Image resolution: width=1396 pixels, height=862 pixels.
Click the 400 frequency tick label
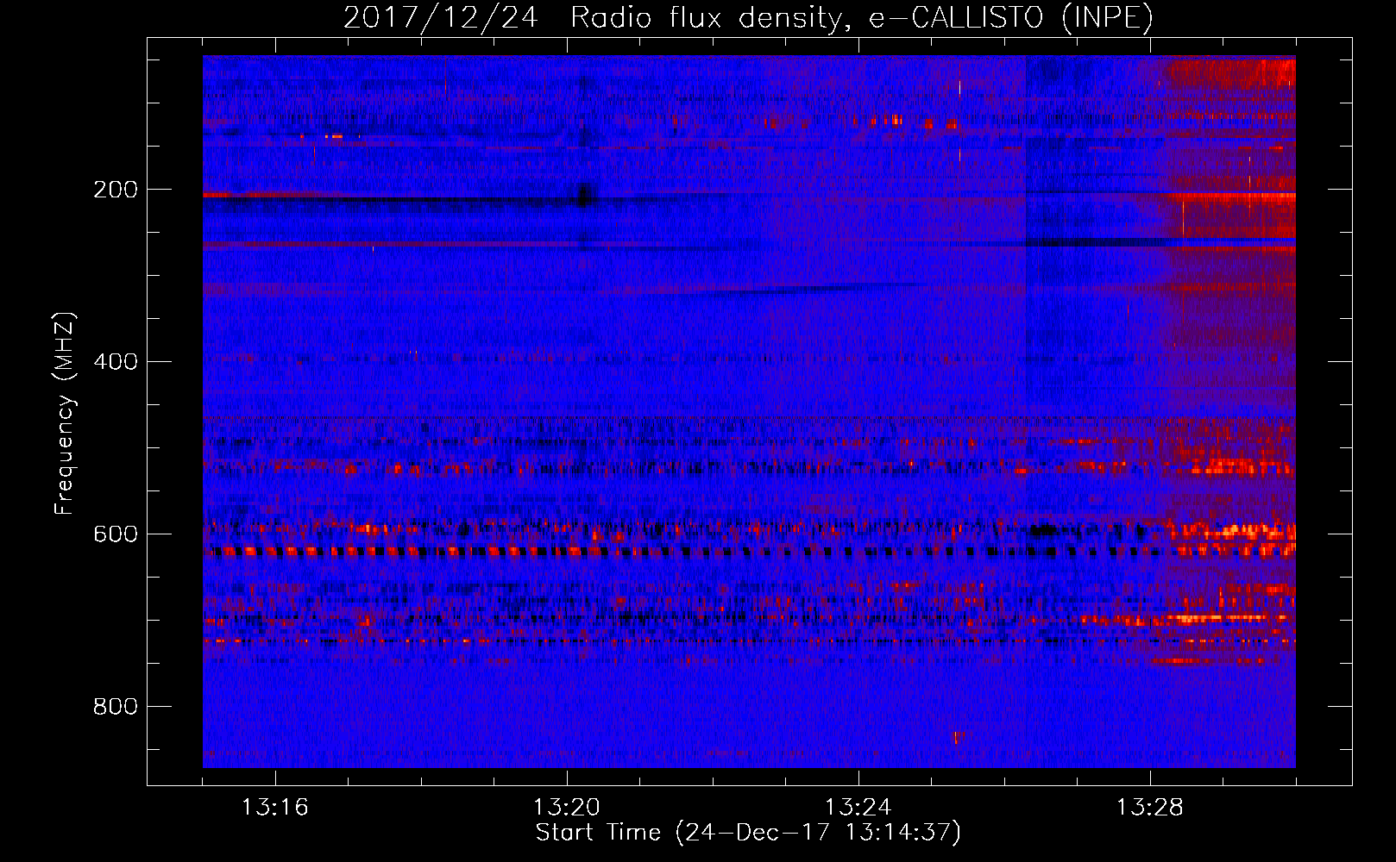116,362
